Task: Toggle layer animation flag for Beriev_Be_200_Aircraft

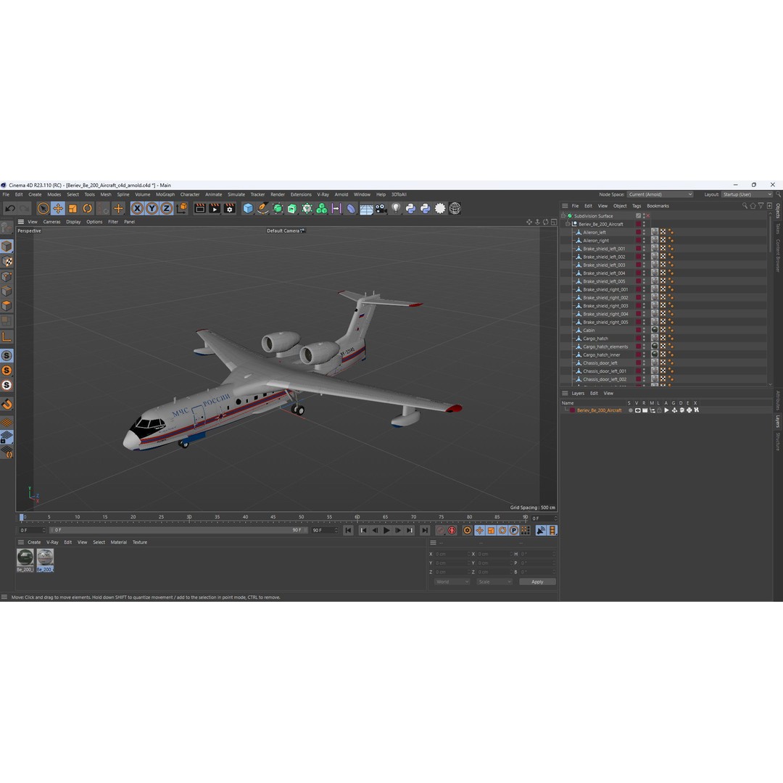Action: click(x=667, y=410)
